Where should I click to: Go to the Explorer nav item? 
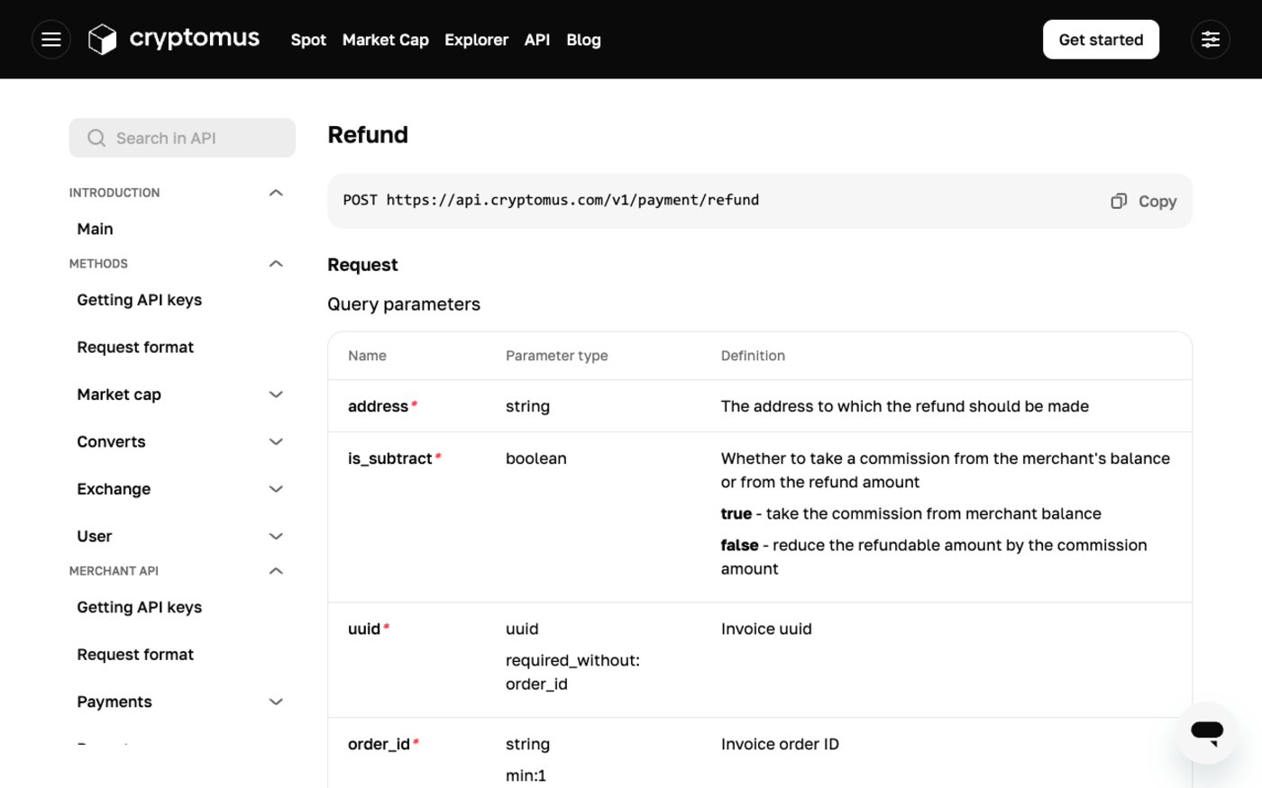click(x=476, y=40)
